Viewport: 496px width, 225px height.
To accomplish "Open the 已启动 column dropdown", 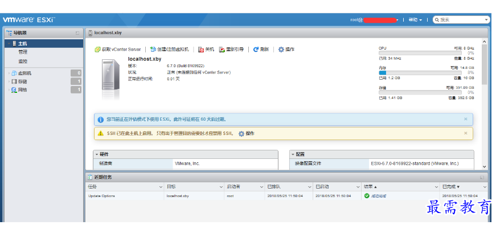I will pyautogui.click(x=358, y=187).
